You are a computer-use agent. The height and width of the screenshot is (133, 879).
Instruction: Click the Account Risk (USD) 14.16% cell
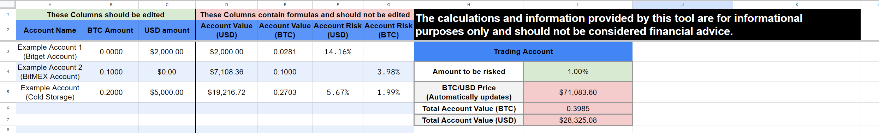338,52
